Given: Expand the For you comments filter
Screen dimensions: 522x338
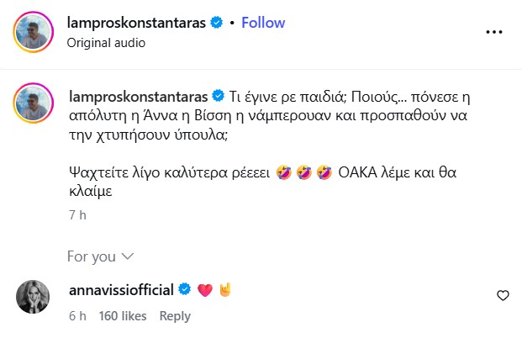Looking at the screenshot, I should tap(100, 256).
